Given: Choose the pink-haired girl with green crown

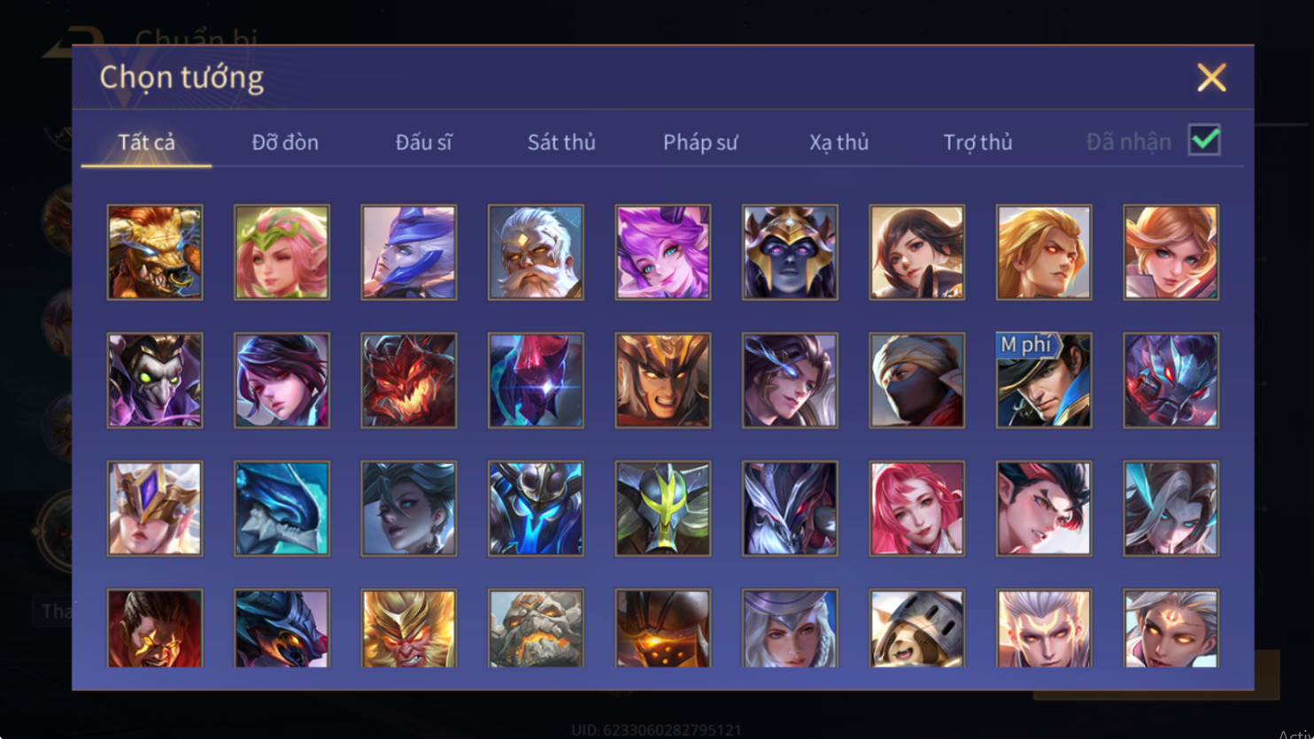Looking at the screenshot, I should [282, 252].
